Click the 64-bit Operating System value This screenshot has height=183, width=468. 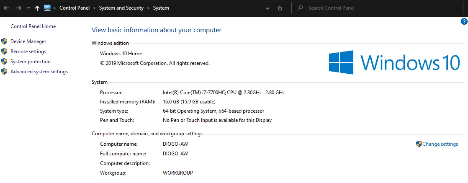point(213,111)
